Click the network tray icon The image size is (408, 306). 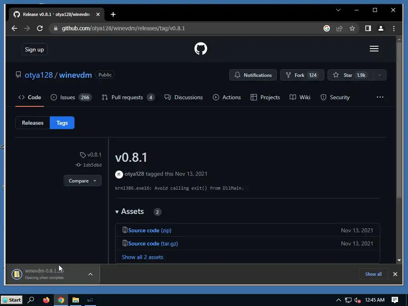coord(348,300)
